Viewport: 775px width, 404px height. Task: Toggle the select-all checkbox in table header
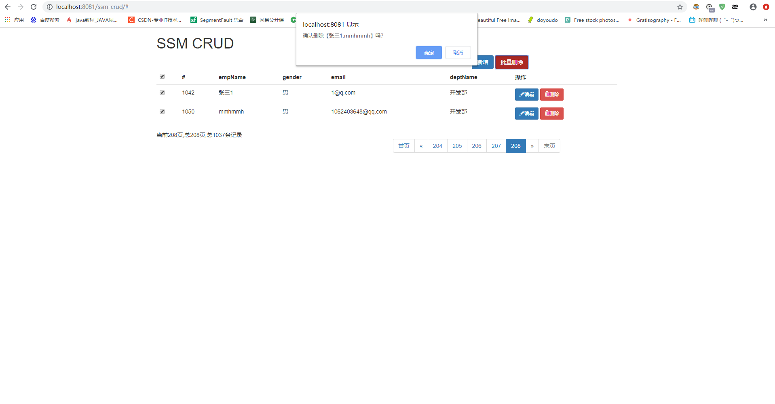162,76
